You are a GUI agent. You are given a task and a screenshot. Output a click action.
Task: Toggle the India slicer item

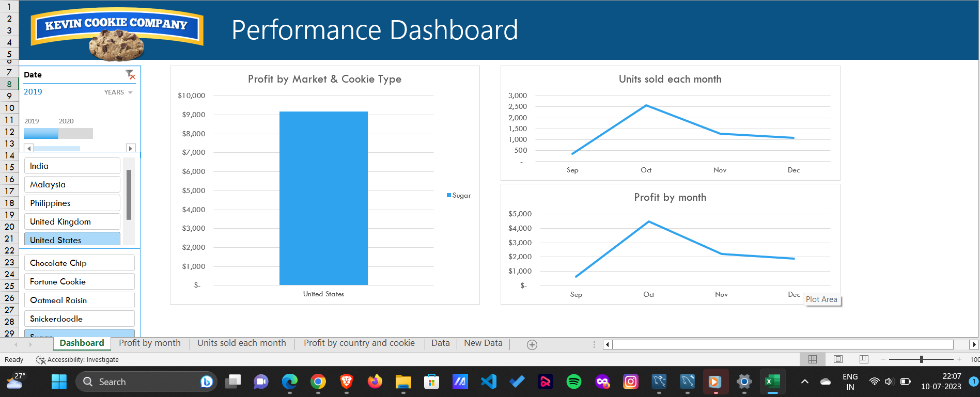(x=72, y=166)
